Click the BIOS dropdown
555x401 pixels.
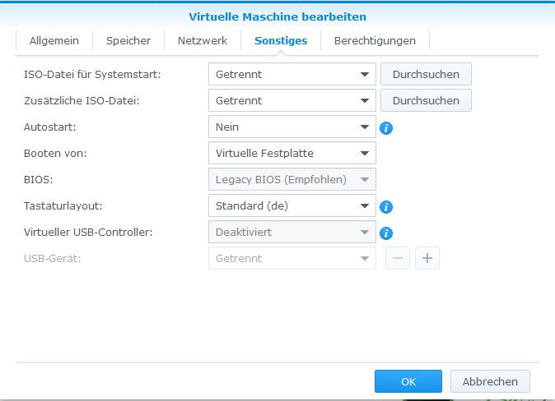tap(291, 180)
